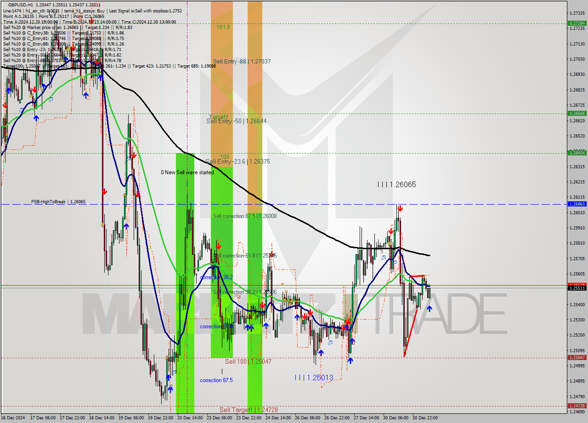This screenshot has height=423, width=588.
Task: Click the green 1.27264 price tag
Action: point(577,23)
